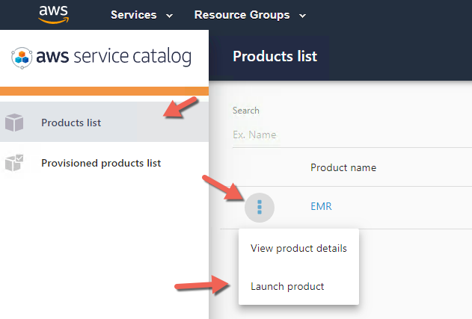Click the Search field for products
Screen dimensions: 472x319
pyautogui.click(x=352, y=134)
